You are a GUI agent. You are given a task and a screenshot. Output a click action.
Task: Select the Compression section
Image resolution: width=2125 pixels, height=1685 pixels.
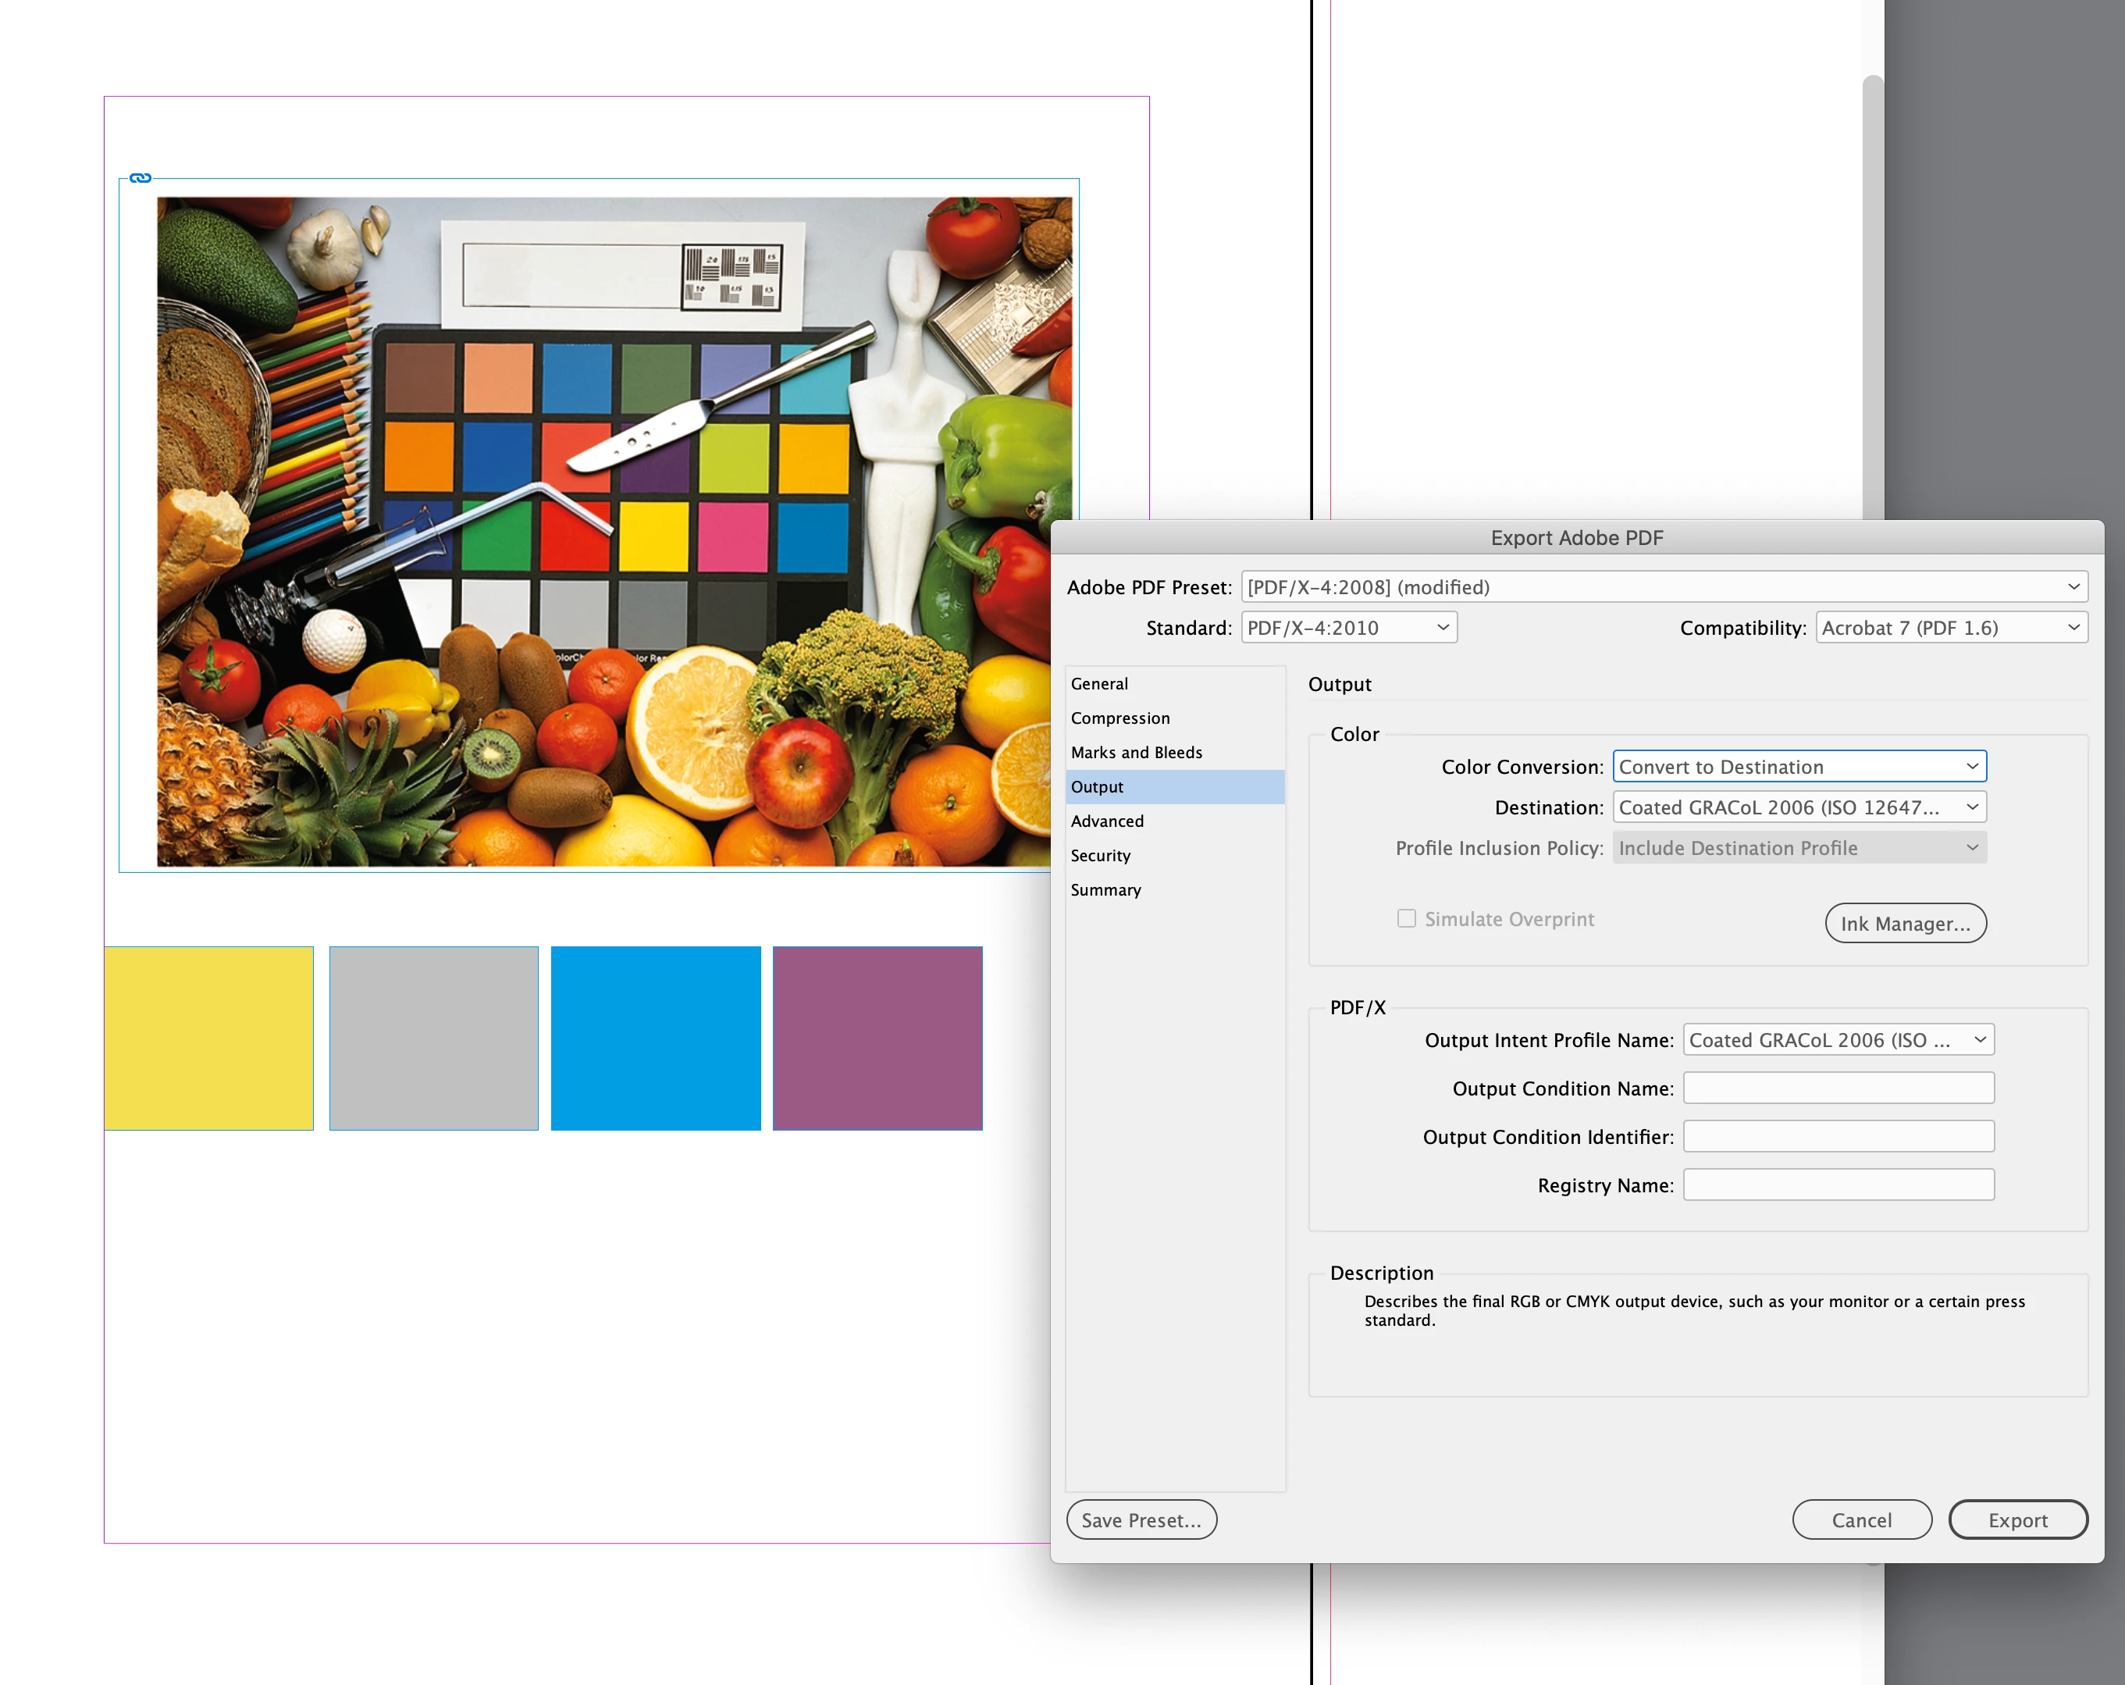click(1119, 718)
